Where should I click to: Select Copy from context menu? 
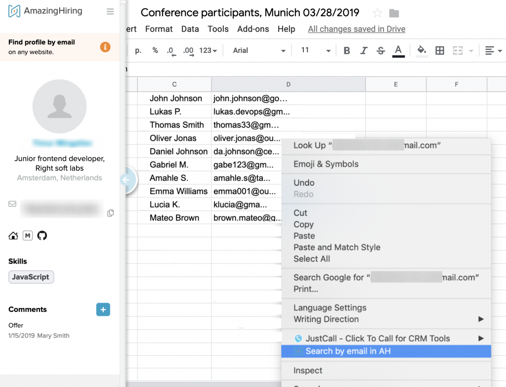(x=386, y=225)
